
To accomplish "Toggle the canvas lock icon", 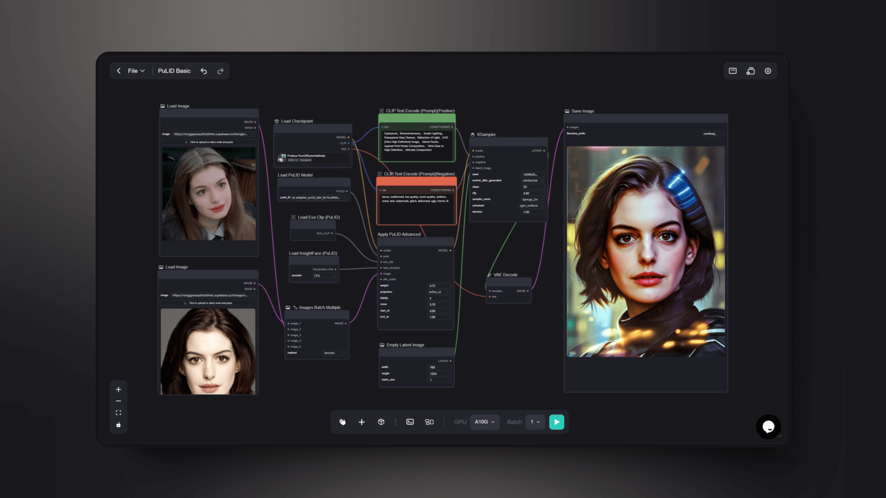I will (x=119, y=425).
